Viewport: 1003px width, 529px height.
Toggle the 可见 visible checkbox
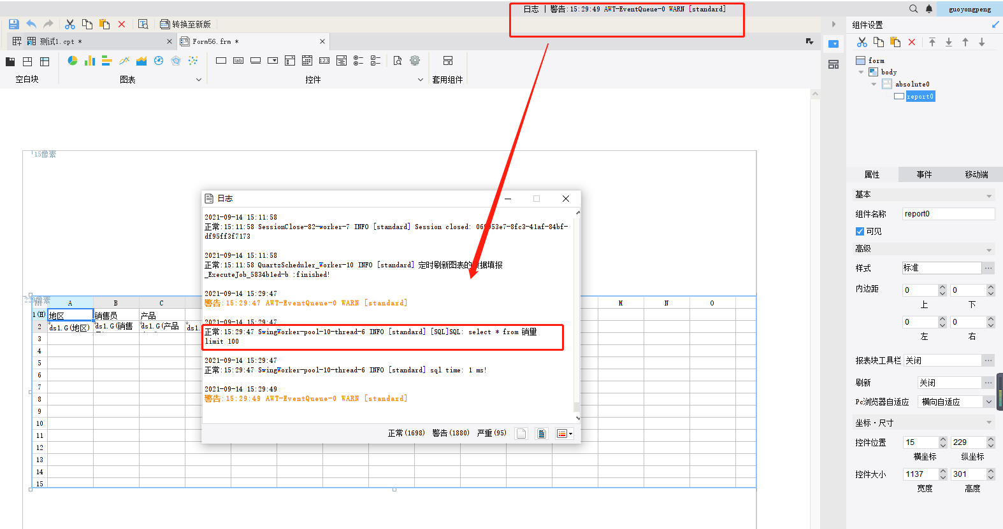click(x=860, y=231)
